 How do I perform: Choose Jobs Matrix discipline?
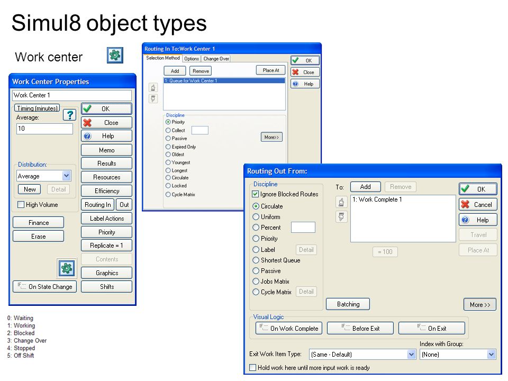[x=256, y=281]
